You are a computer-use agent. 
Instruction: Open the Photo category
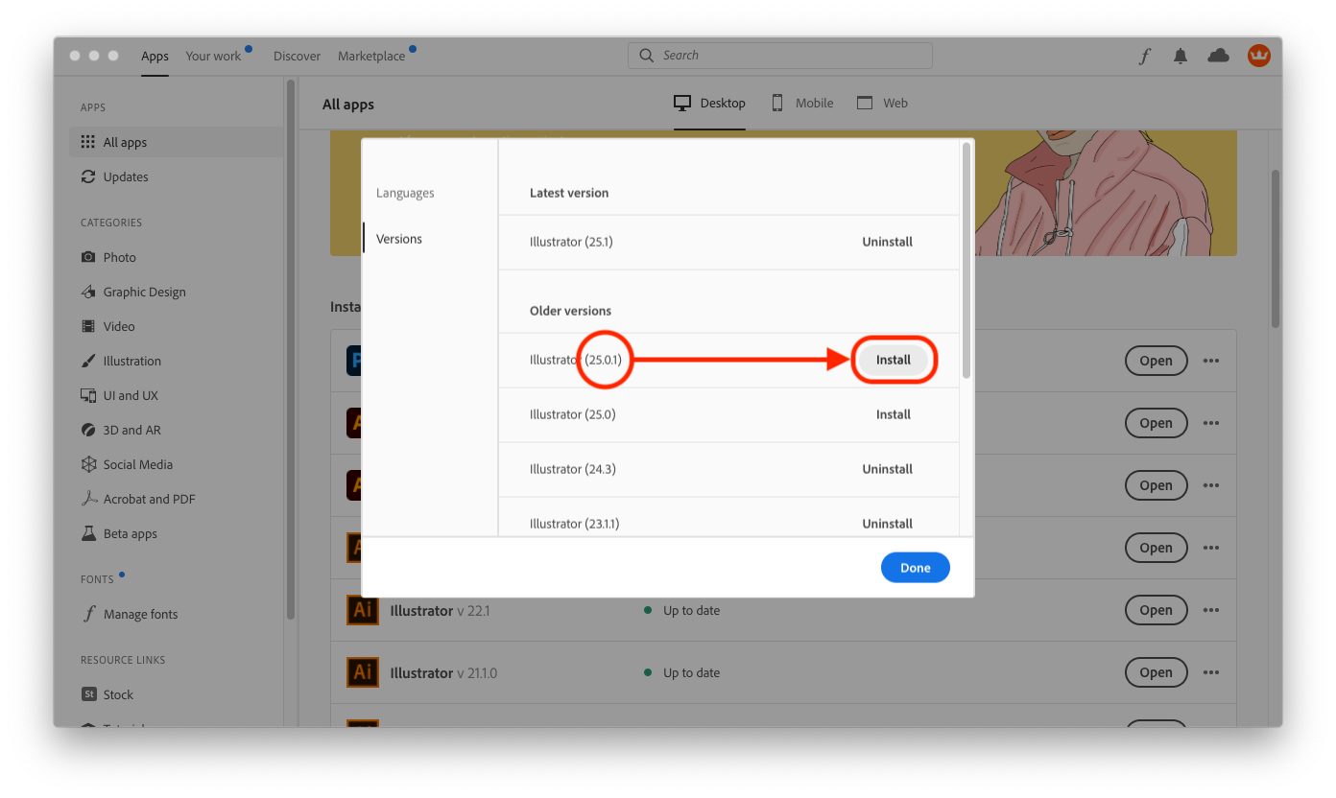click(x=119, y=257)
